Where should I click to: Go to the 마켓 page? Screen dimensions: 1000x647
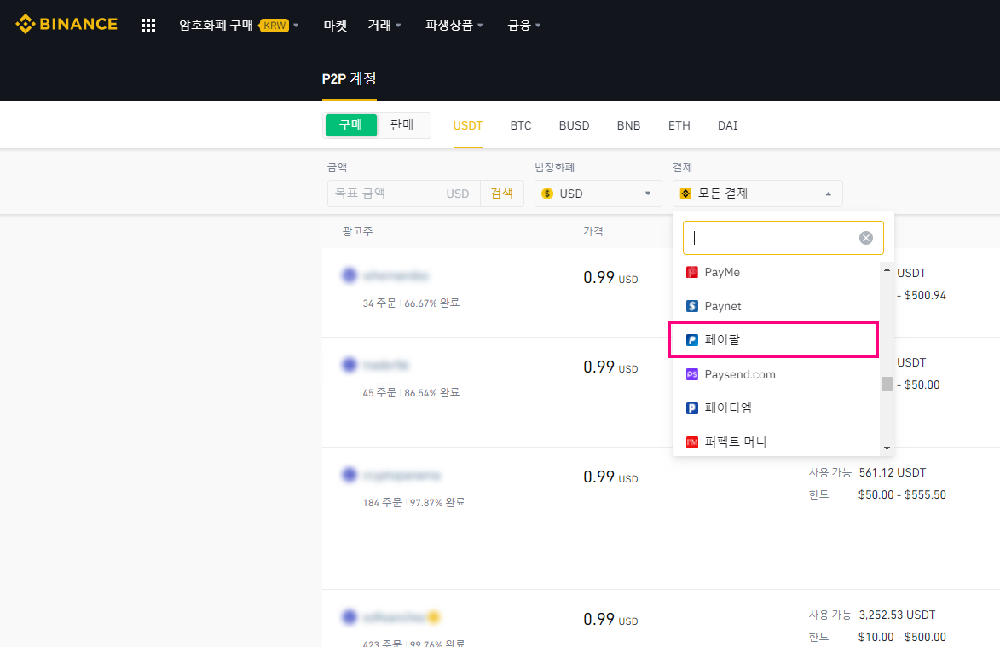(x=335, y=26)
